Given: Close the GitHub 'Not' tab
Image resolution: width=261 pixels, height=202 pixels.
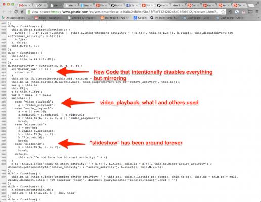Looking at the screenshot, I should tap(121, 5).
